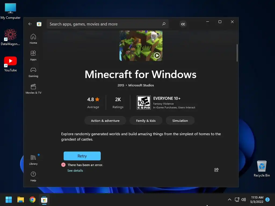Select the Simulation category tag
This screenshot has width=275, height=206.
click(180, 120)
